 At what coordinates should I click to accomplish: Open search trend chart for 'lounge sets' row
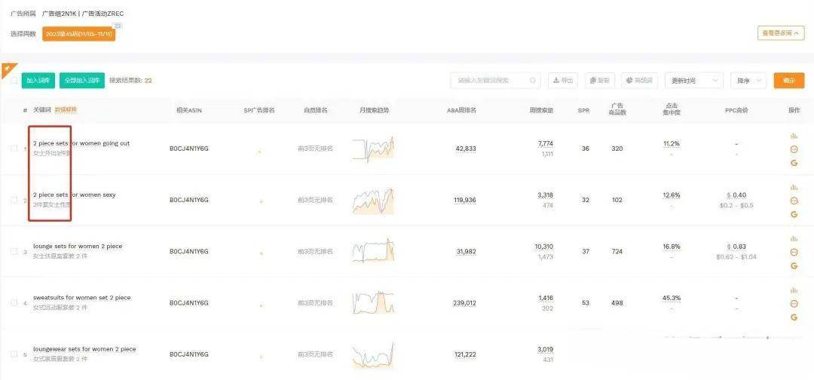(373, 251)
